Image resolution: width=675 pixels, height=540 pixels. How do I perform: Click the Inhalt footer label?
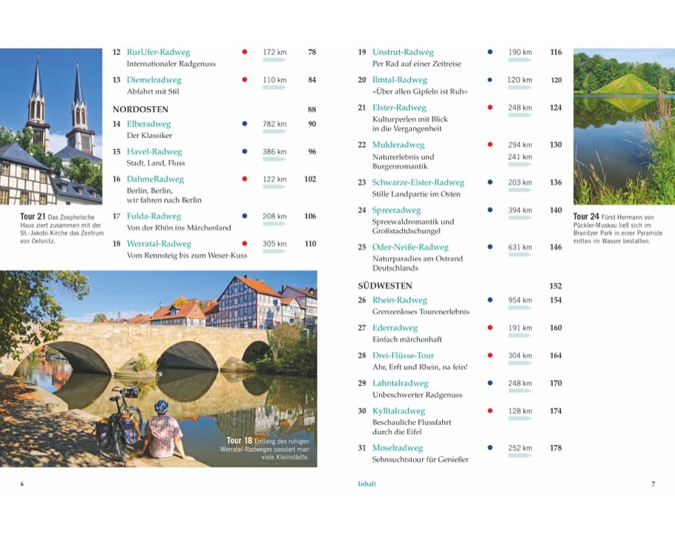tap(366, 484)
